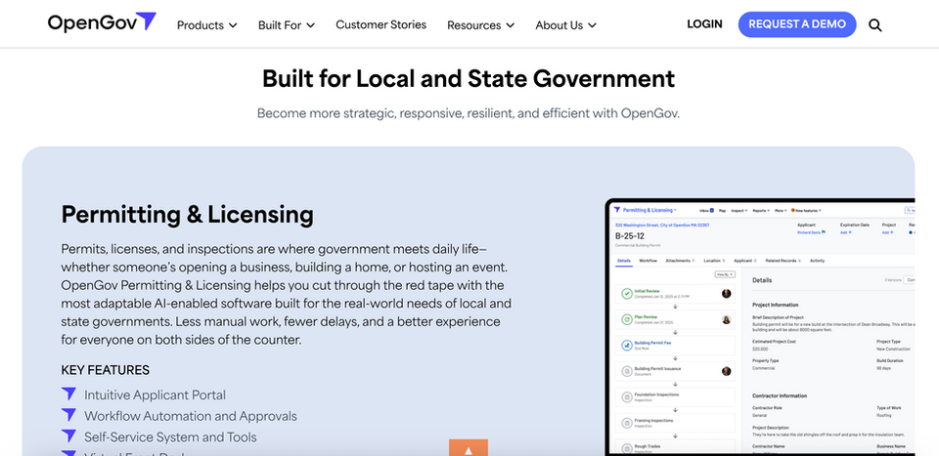The height and width of the screenshot is (456, 939).
Task: Open Customer Stories in the navigation
Action: (380, 24)
